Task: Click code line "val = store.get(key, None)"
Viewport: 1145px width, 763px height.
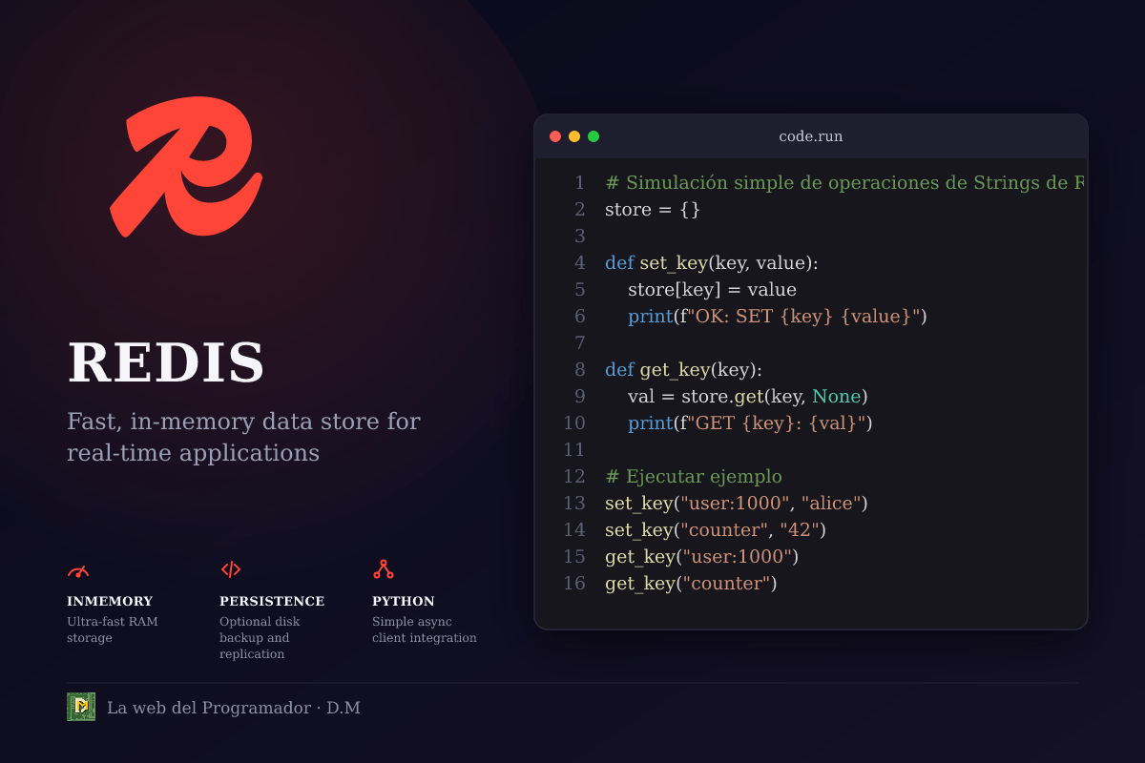Action: click(747, 396)
